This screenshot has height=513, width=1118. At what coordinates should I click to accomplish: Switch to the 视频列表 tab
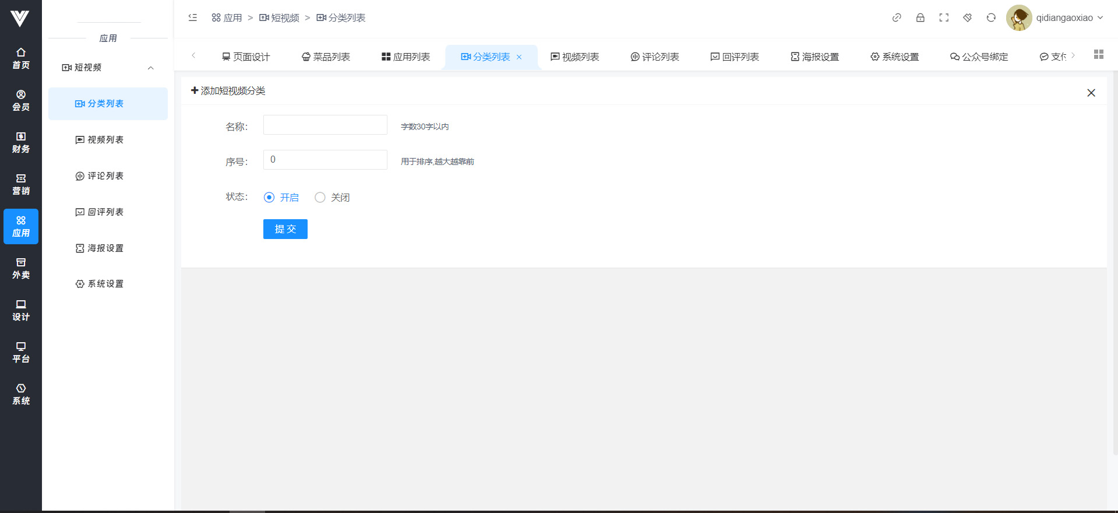click(575, 57)
